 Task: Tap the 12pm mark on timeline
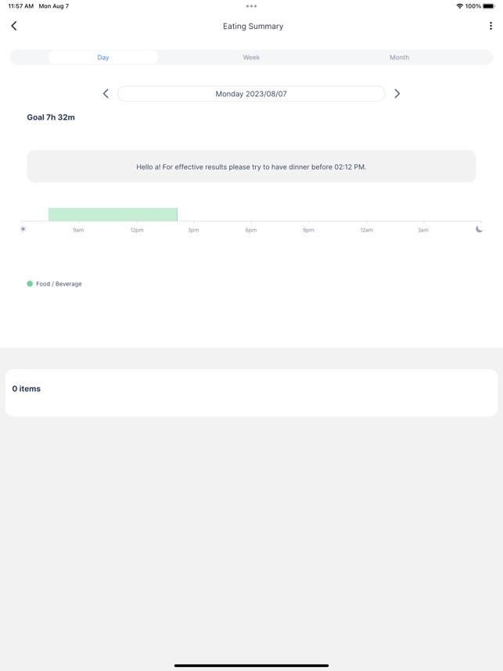[x=137, y=230]
